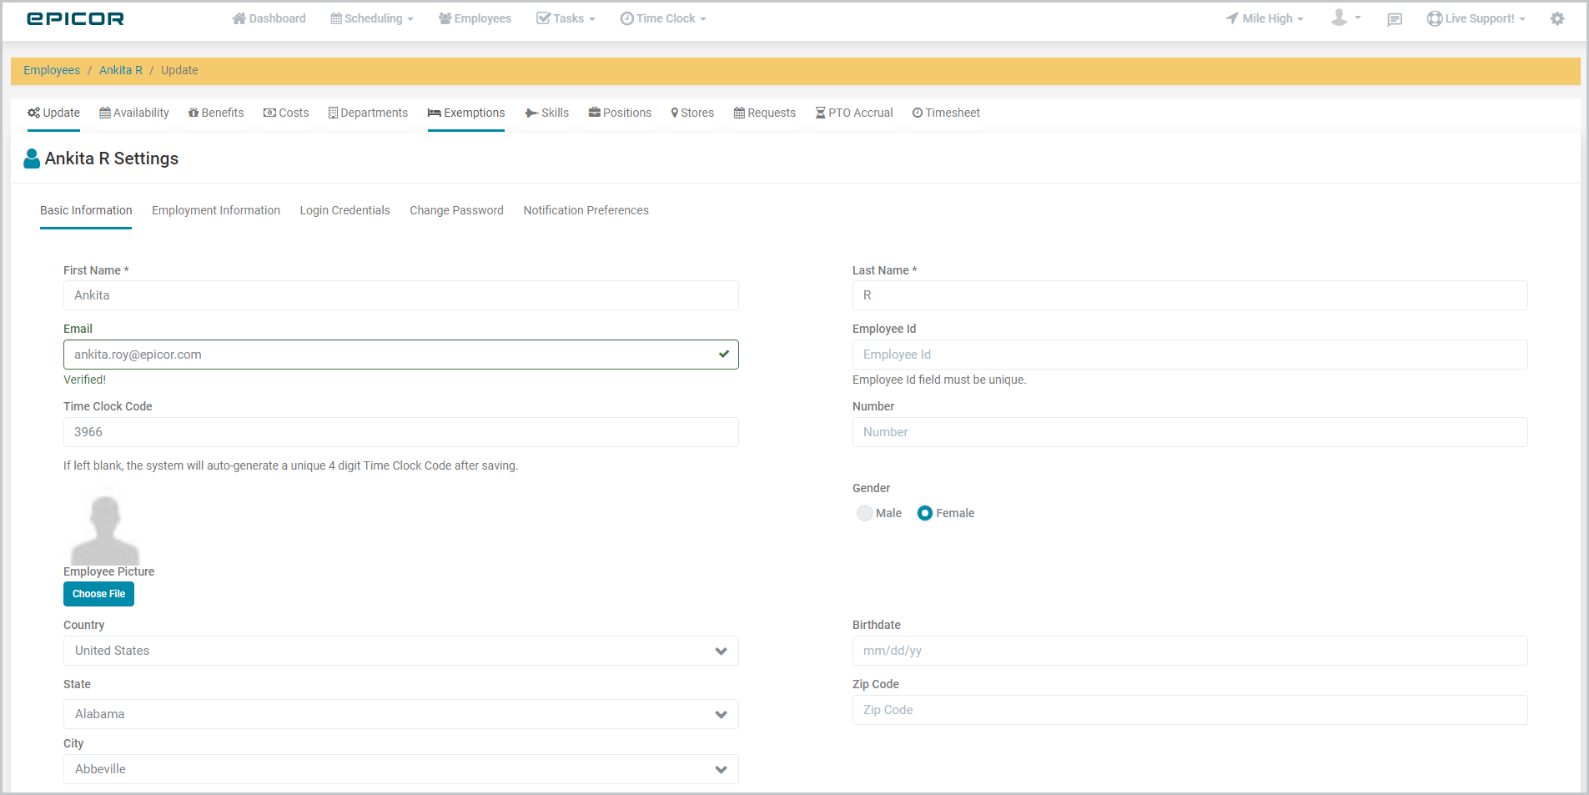Click the Email input field
This screenshot has width=1589, height=795.
(x=401, y=355)
